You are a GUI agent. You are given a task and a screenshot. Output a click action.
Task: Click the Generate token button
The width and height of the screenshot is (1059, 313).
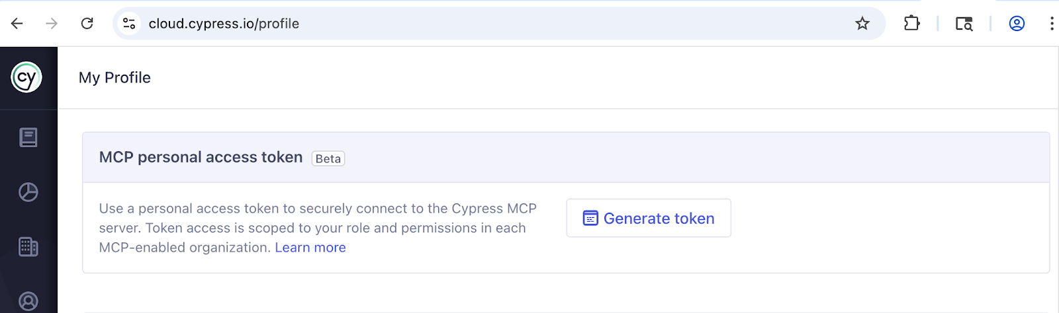649,218
